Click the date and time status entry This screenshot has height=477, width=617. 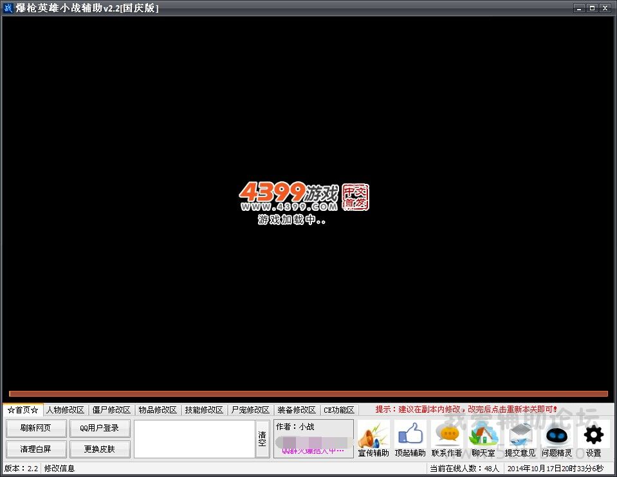(x=555, y=469)
